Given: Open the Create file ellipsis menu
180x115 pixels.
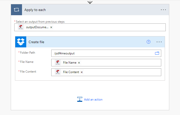Looking at the screenshot, I should 159,42.
